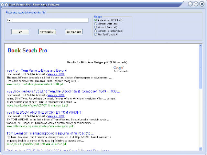Image resolution: width=207 pixels, height=155 pixels.
Task: Open View as HTML for Tom Wright result
Action: coord(56,116)
